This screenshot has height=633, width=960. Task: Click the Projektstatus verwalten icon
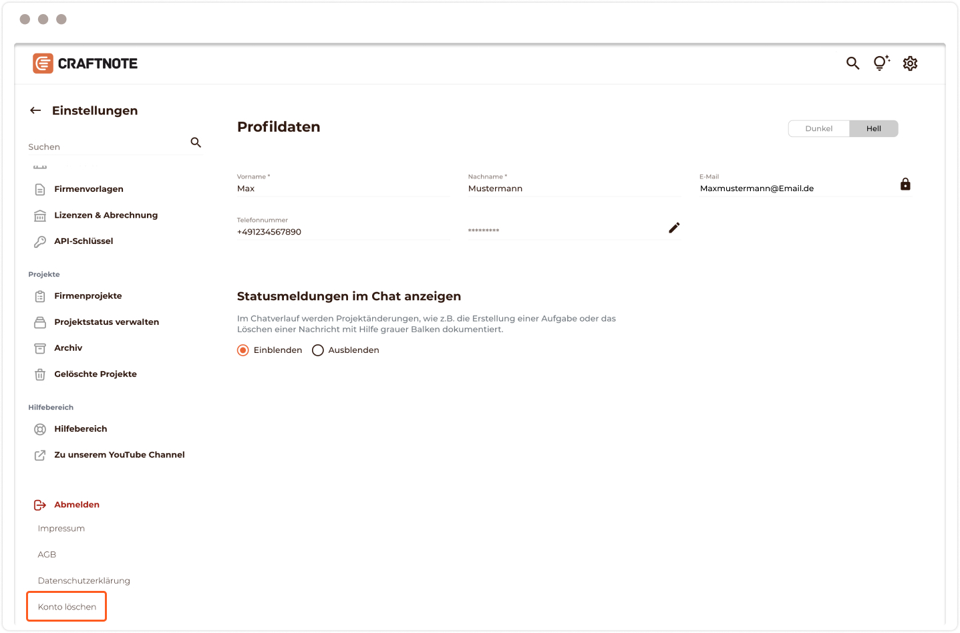(40, 322)
